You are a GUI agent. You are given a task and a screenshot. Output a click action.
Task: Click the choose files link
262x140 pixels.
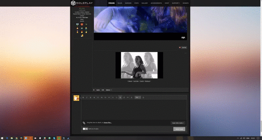click(x=108, y=122)
